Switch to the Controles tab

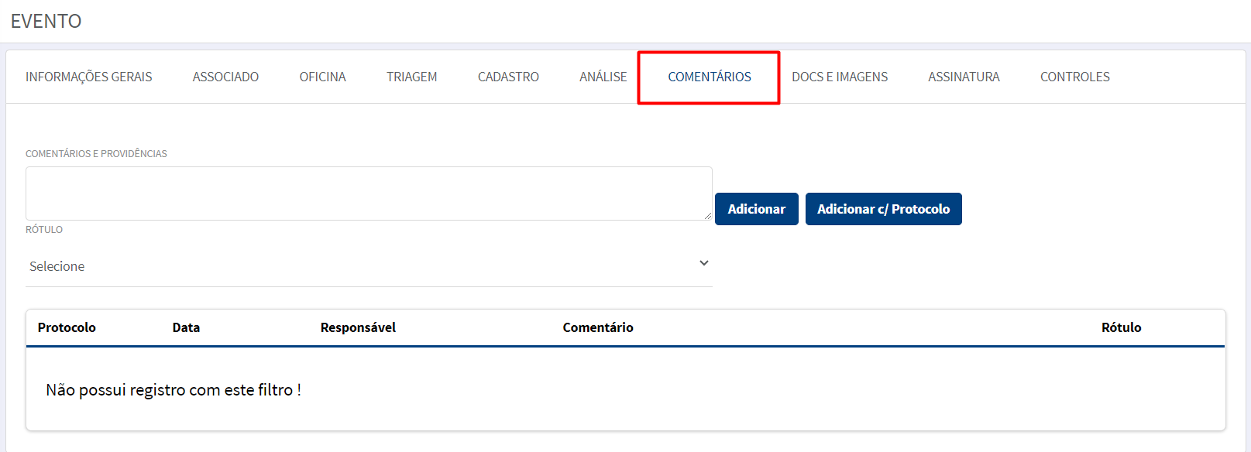1074,77
